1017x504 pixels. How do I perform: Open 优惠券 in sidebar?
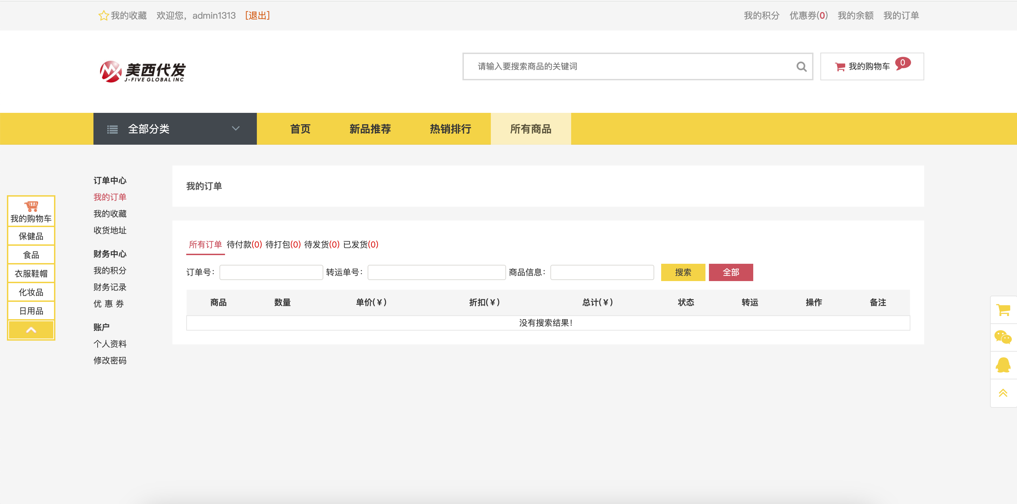109,304
